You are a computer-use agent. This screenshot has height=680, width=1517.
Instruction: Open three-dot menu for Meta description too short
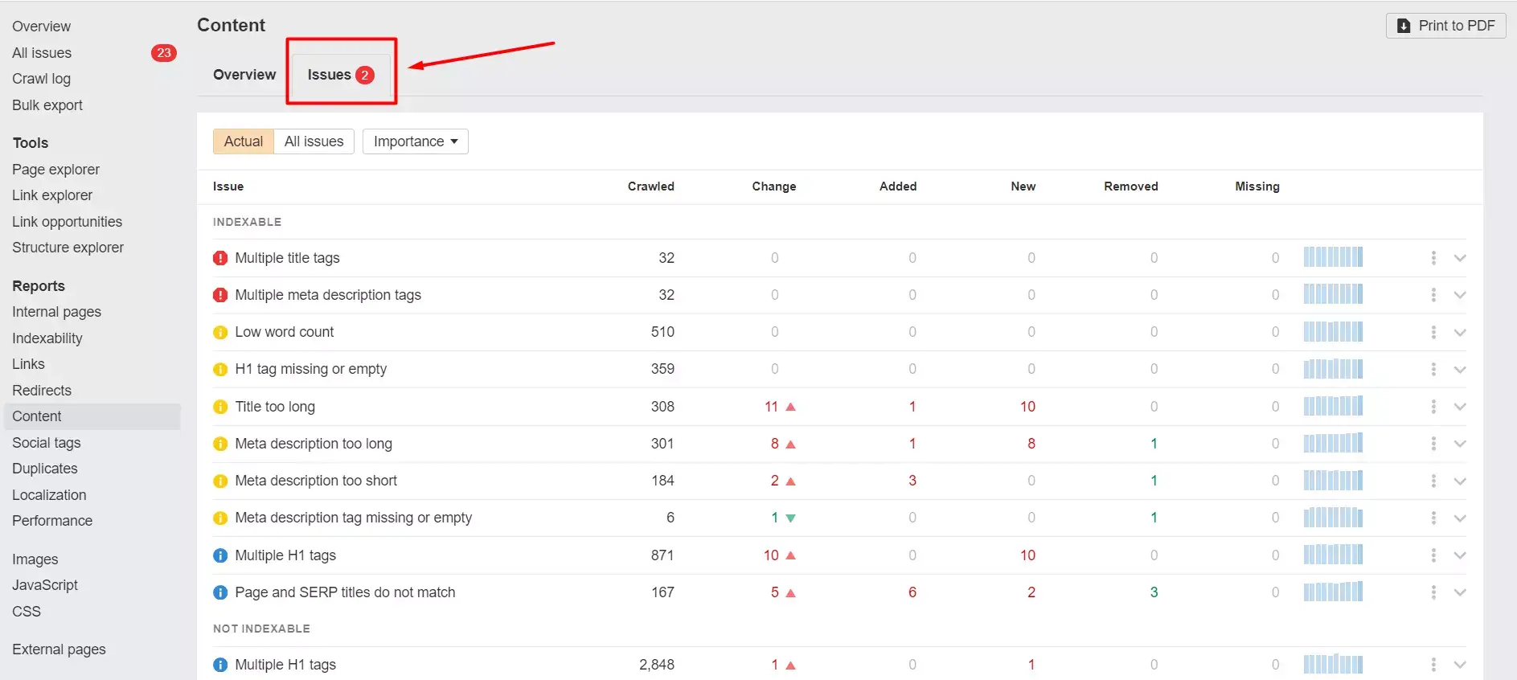click(1433, 481)
